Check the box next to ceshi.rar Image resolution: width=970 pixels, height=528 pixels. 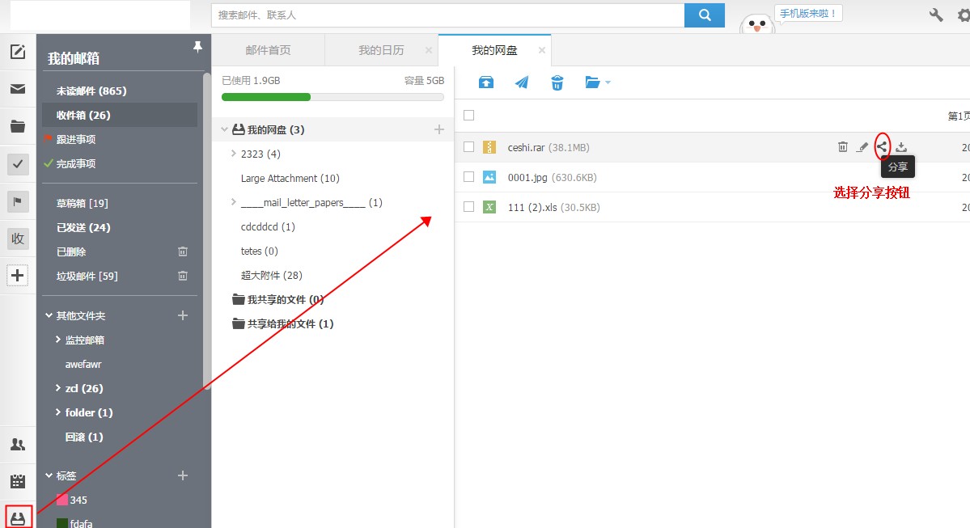click(468, 147)
